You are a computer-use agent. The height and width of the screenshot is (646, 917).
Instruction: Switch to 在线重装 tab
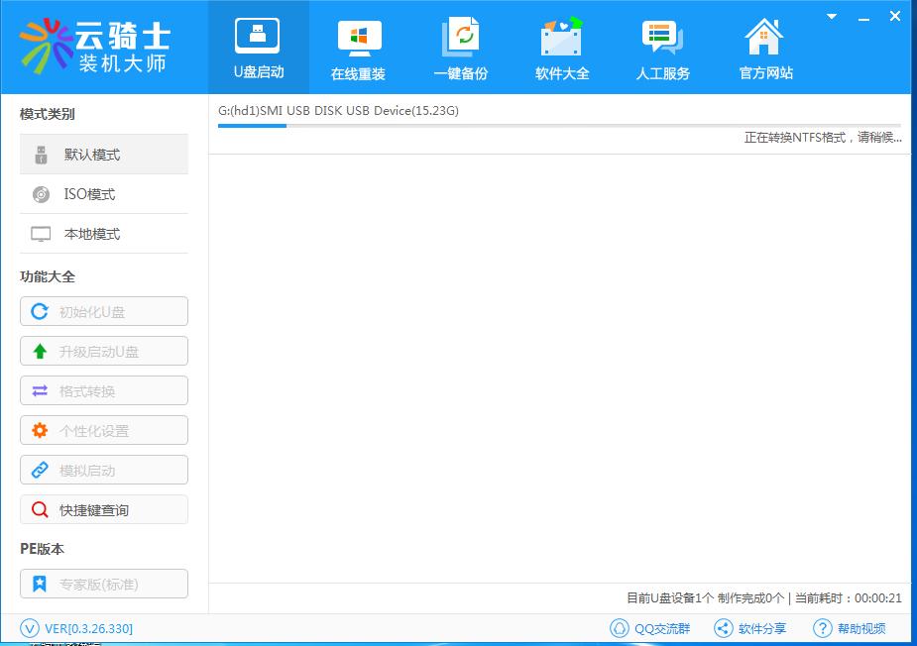click(359, 49)
